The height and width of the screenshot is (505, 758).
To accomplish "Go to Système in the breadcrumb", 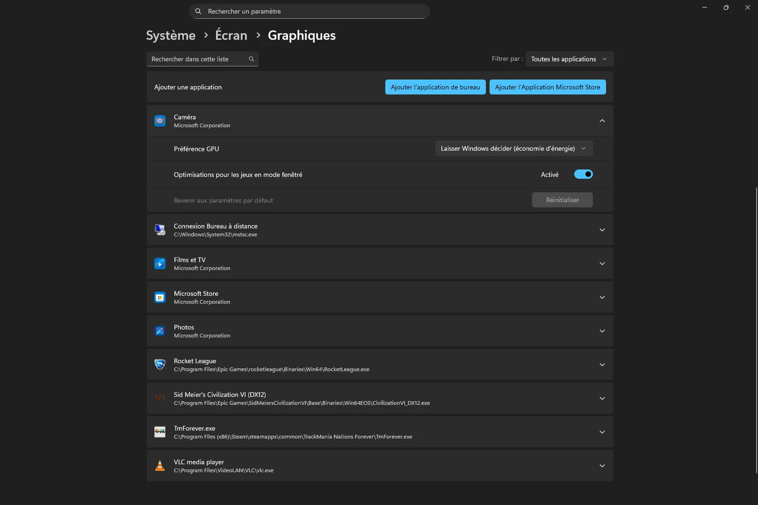I will pos(171,36).
